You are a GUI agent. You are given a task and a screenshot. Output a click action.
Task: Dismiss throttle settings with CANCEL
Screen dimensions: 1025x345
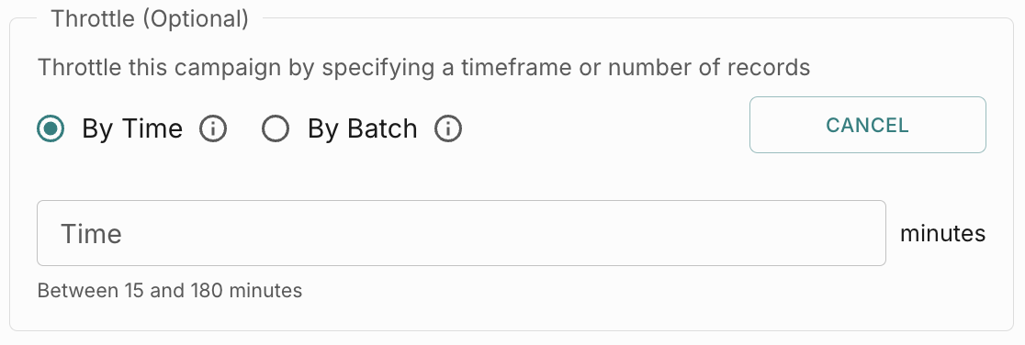tap(867, 125)
